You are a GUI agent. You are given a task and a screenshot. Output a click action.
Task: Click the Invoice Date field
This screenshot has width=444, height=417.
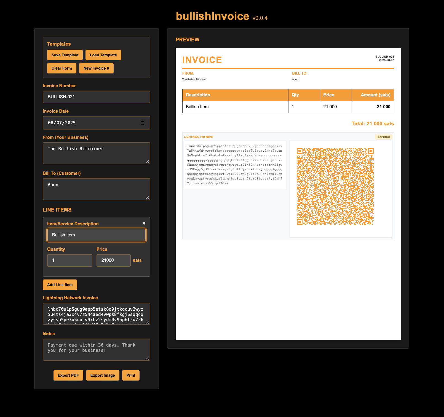click(97, 123)
